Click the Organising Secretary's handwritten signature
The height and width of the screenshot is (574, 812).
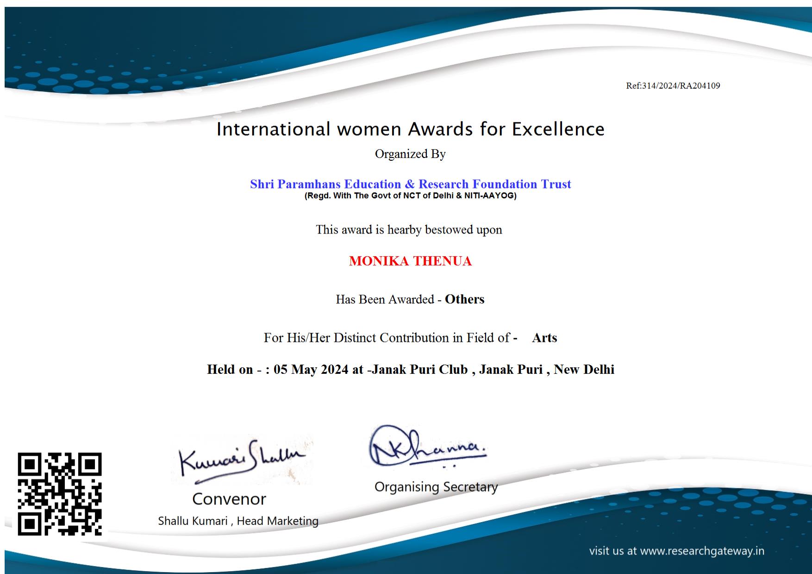pyautogui.click(x=427, y=447)
